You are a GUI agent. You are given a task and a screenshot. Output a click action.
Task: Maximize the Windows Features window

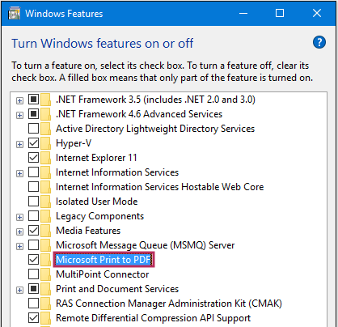(280, 13)
